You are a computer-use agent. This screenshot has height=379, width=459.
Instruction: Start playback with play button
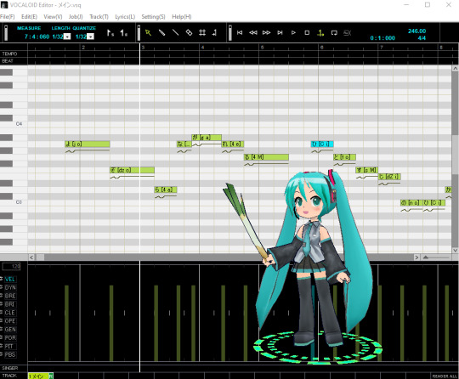(x=293, y=33)
